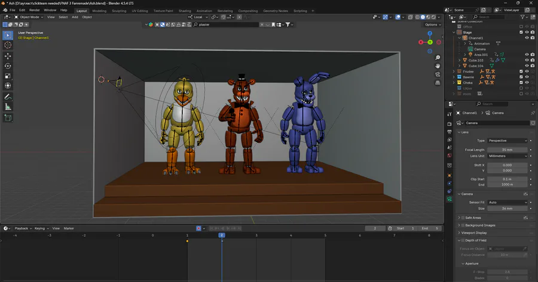Open the World properties tab

(450, 156)
